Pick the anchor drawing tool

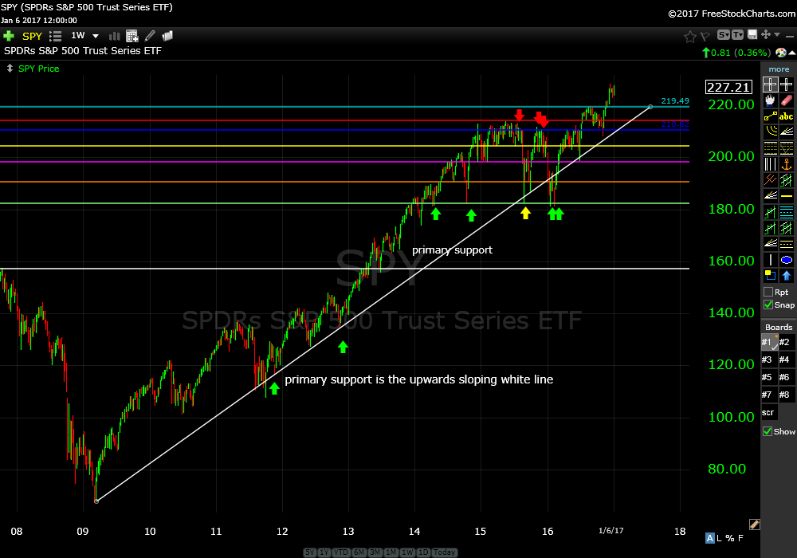pyautogui.click(x=787, y=164)
